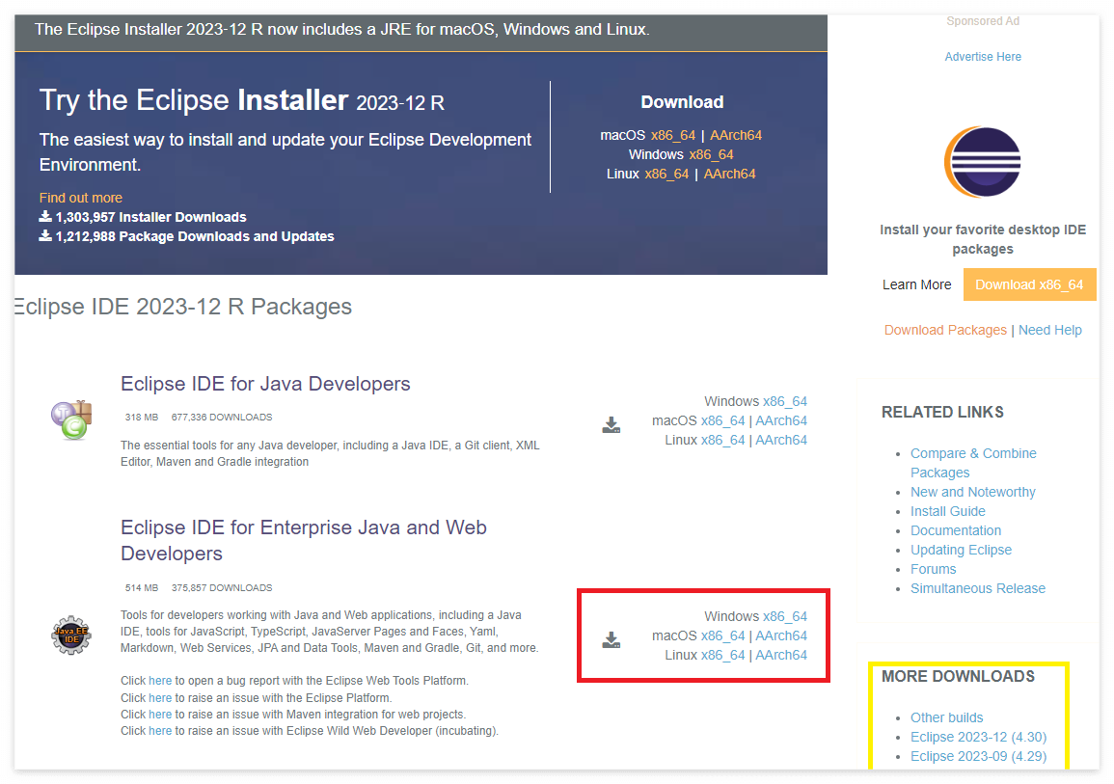Open the Simultaneous Release link
The height and width of the screenshot is (784, 1114).
tap(978, 588)
